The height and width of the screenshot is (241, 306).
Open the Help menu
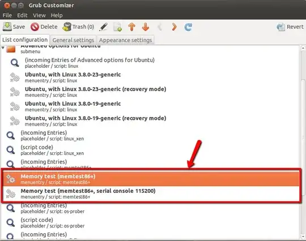pos(57,15)
